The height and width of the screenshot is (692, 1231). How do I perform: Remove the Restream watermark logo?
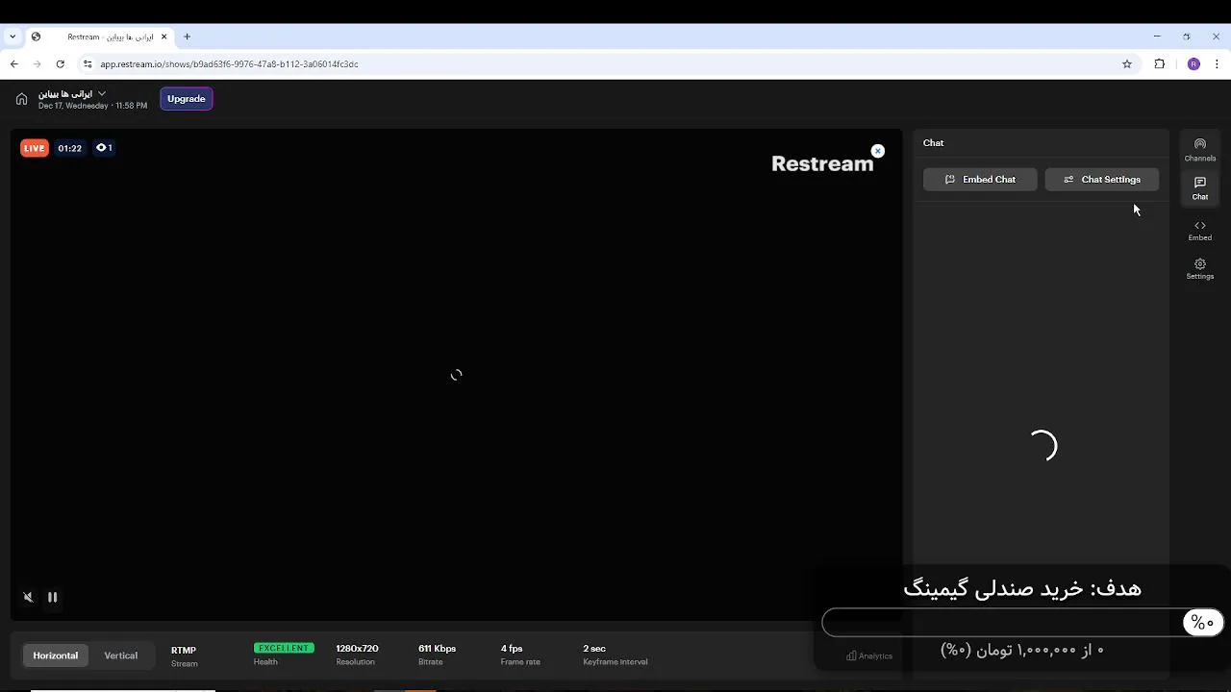(877, 151)
